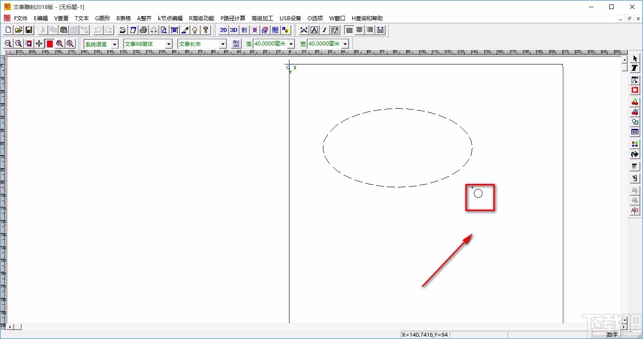Open the W窗口 menu
The height and width of the screenshot is (339, 643).
tap(337, 18)
